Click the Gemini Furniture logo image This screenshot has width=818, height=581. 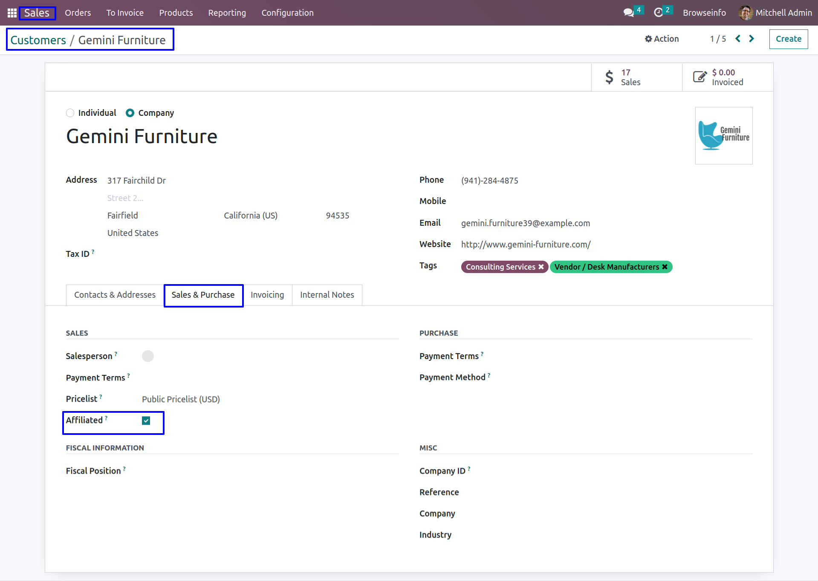724,135
